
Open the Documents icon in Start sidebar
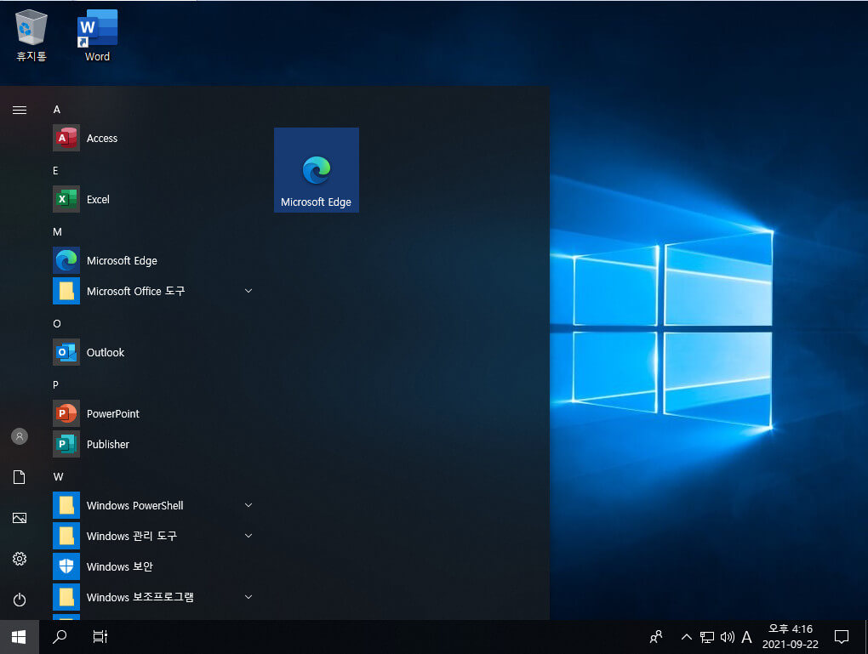click(x=20, y=477)
